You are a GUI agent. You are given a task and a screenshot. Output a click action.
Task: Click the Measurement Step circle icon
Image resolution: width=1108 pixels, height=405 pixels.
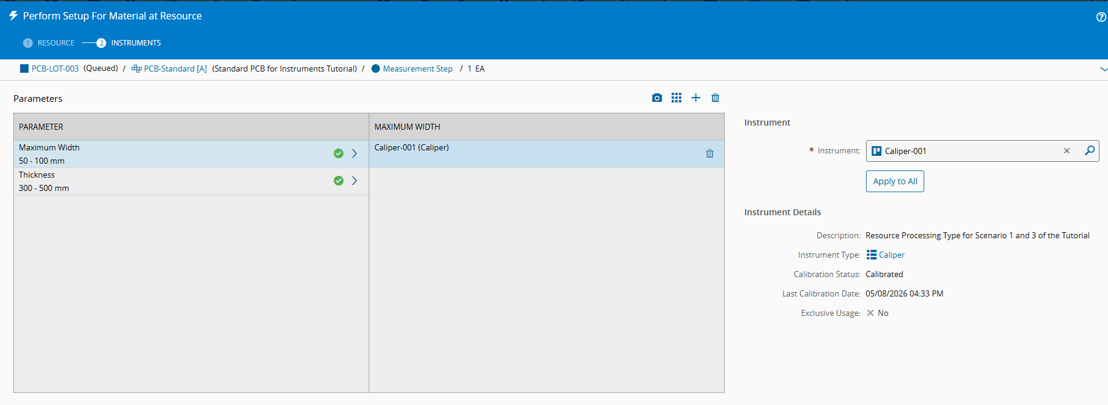[x=375, y=69]
